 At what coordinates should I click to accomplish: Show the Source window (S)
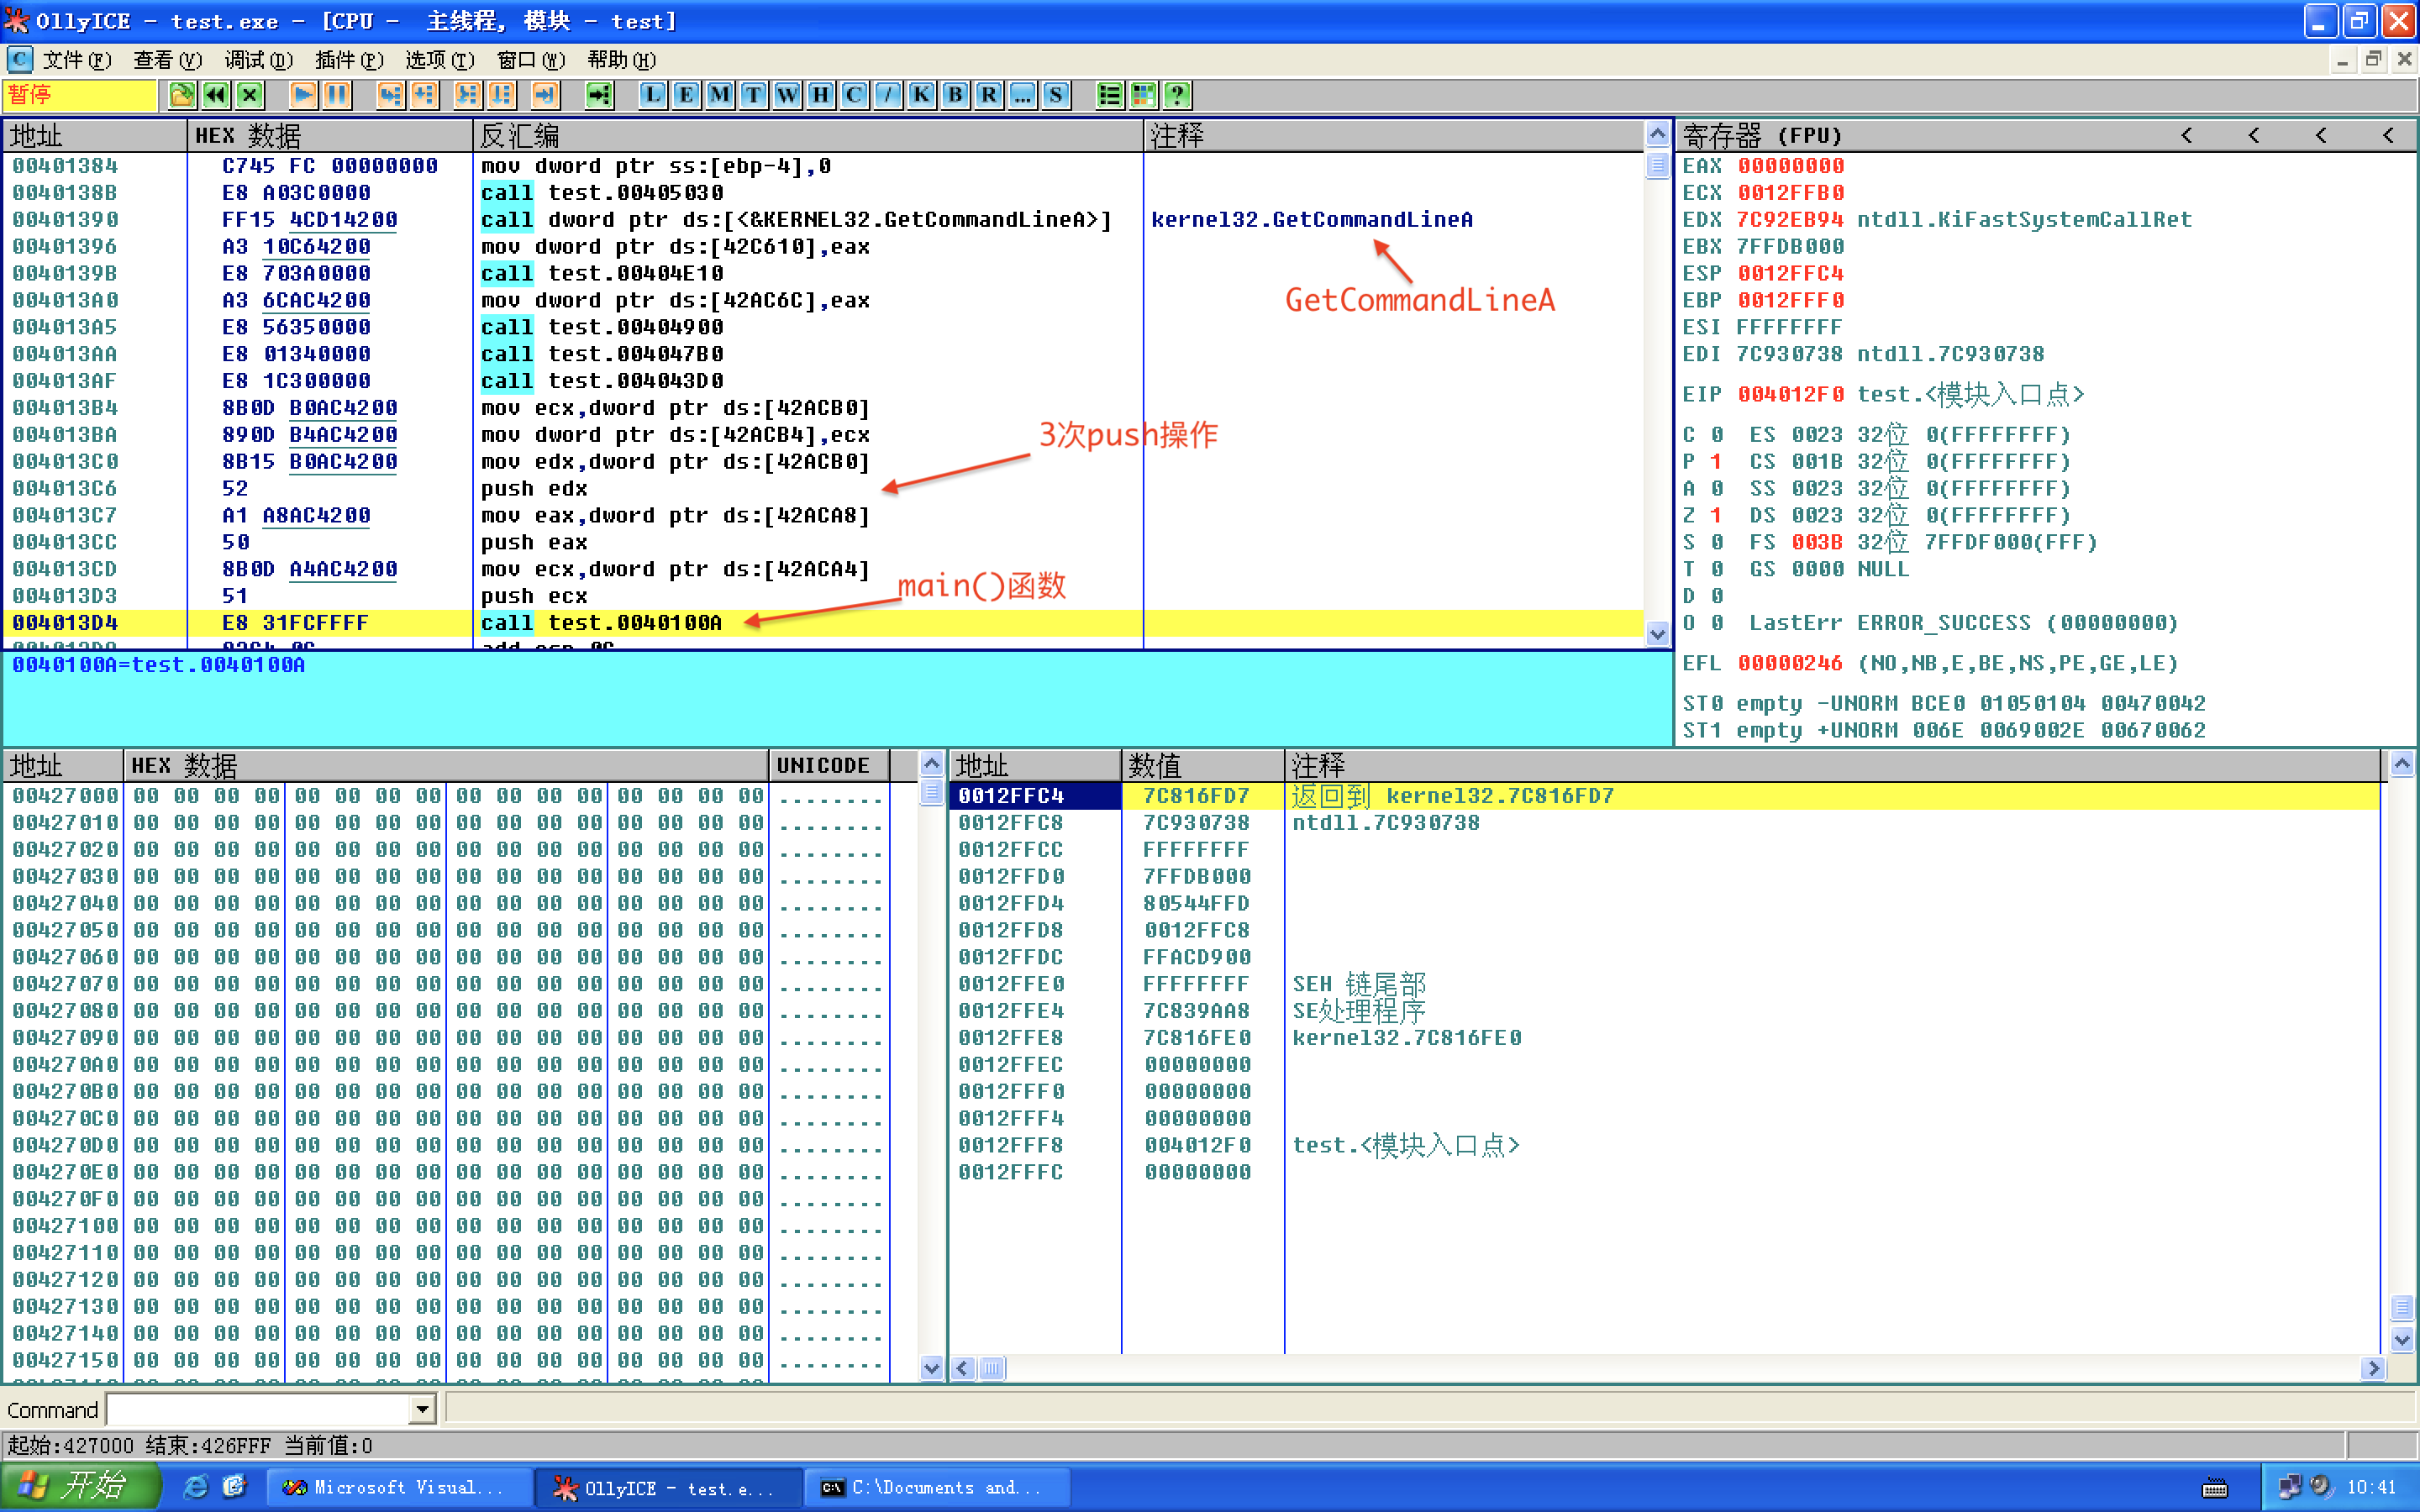tap(1056, 95)
